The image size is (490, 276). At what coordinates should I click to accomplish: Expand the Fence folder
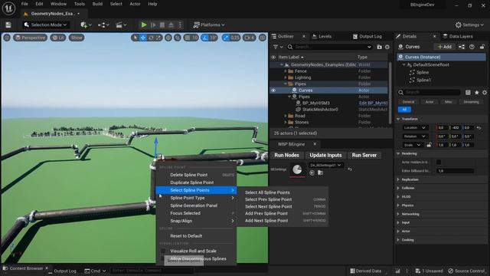pyautogui.click(x=286, y=71)
